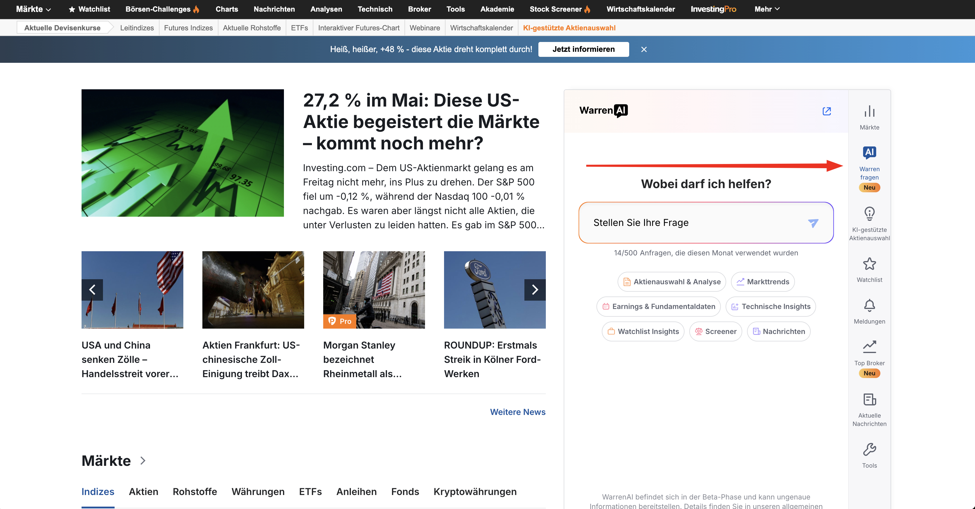Switch to the Aktien tab

click(x=143, y=492)
